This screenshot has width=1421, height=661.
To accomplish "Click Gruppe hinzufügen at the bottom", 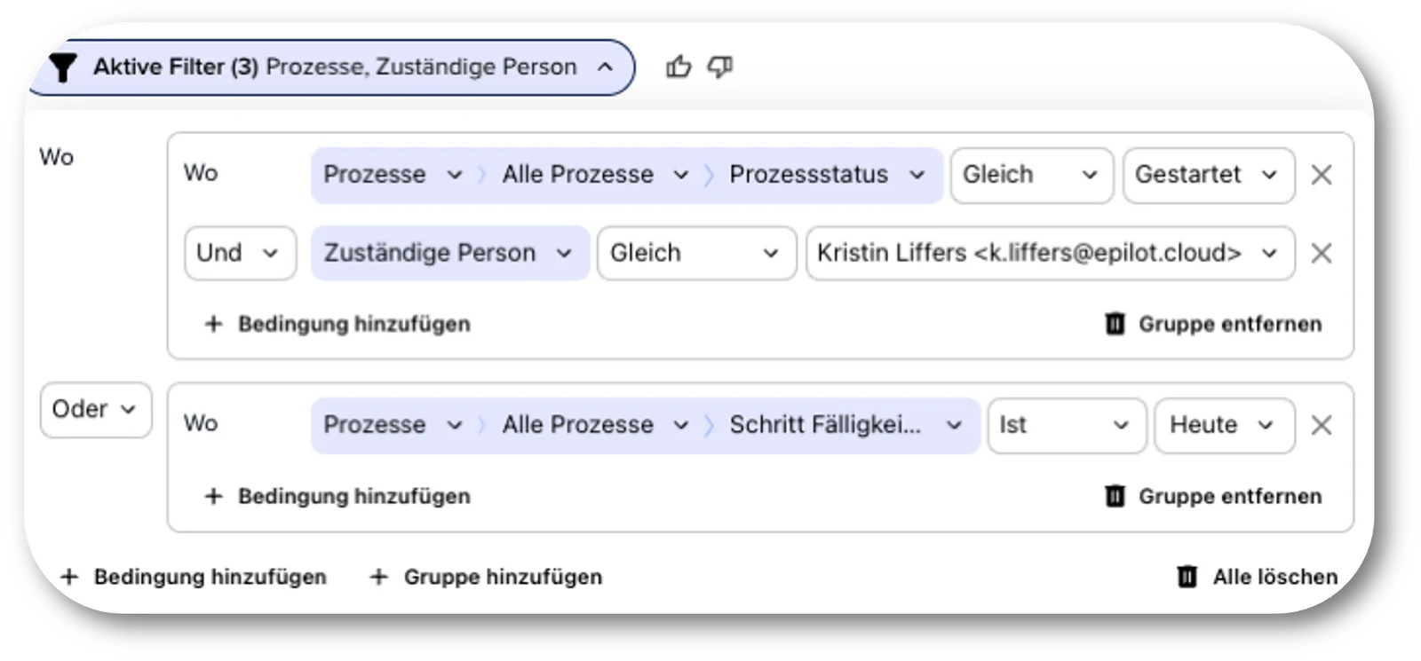I will coord(486,577).
